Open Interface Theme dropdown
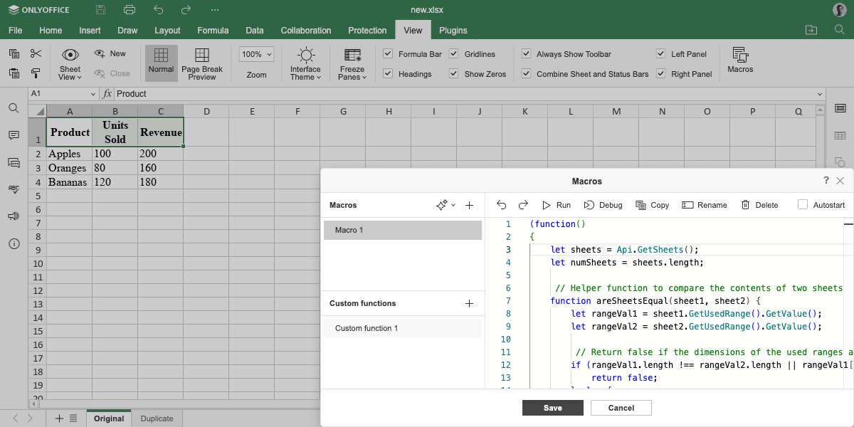The image size is (854, 427). pyautogui.click(x=306, y=63)
